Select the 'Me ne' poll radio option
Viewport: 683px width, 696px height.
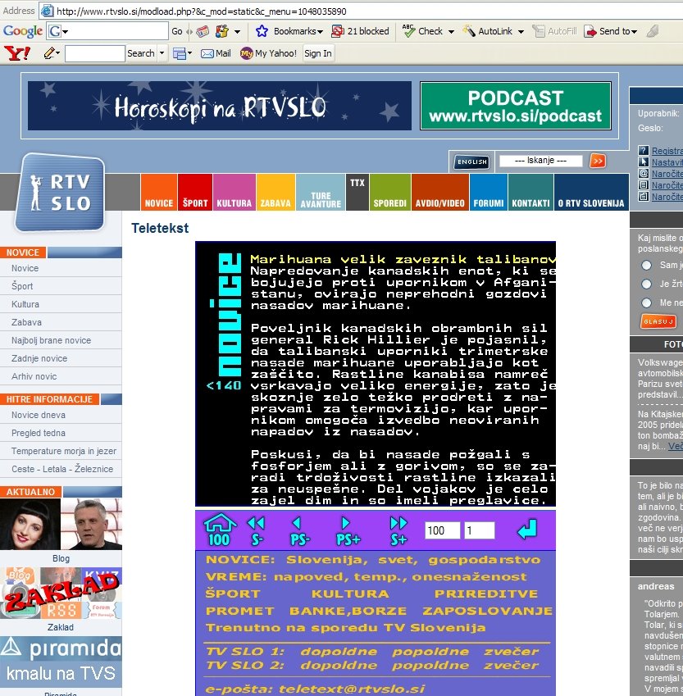click(x=647, y=303)
